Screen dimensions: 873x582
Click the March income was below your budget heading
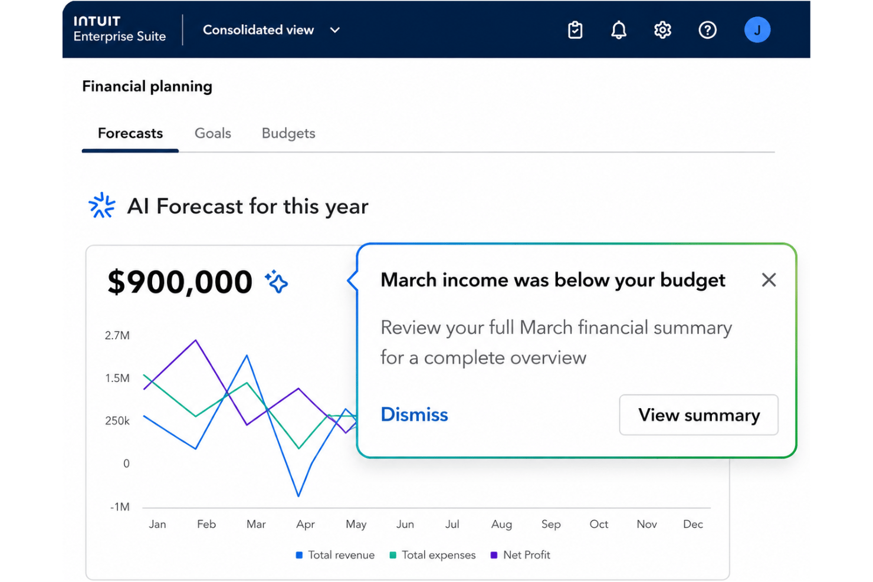pos(553,280)
